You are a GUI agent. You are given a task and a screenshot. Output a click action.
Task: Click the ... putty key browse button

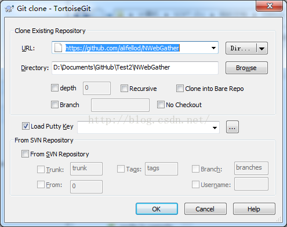click(x=232, y=127)
